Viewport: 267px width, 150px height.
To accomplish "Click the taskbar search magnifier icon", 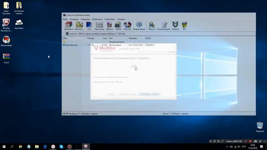I will coord(12,147).
